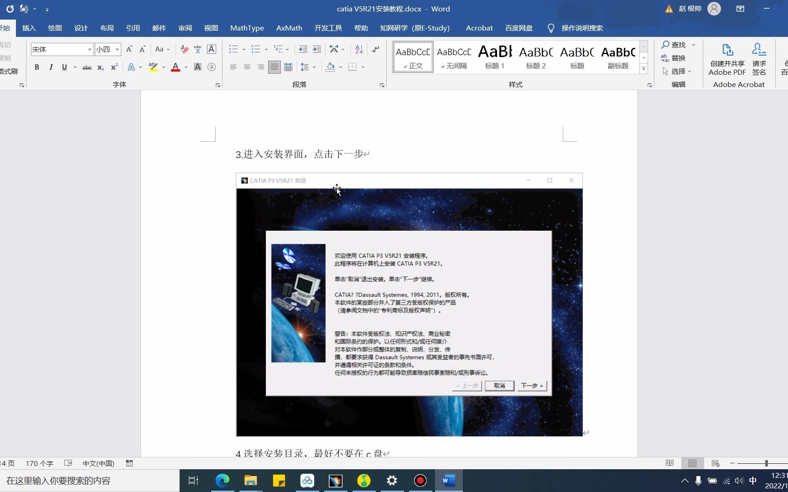Image resolution: width=788 pixels, height=492 pixels.
Task: Expand bullet list style dropdown
Action: click(244, 49)
